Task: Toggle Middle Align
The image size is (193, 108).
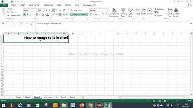Action: click(x=57, y=10)
